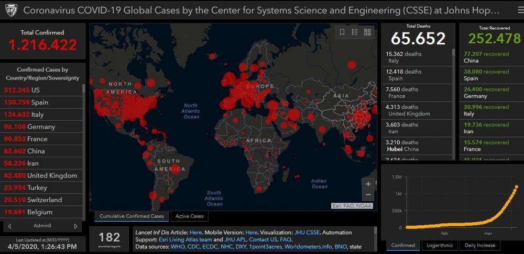Click Italy 20.996 recovered entry
The width and height of the screenshot is (524, 254).
492,110
